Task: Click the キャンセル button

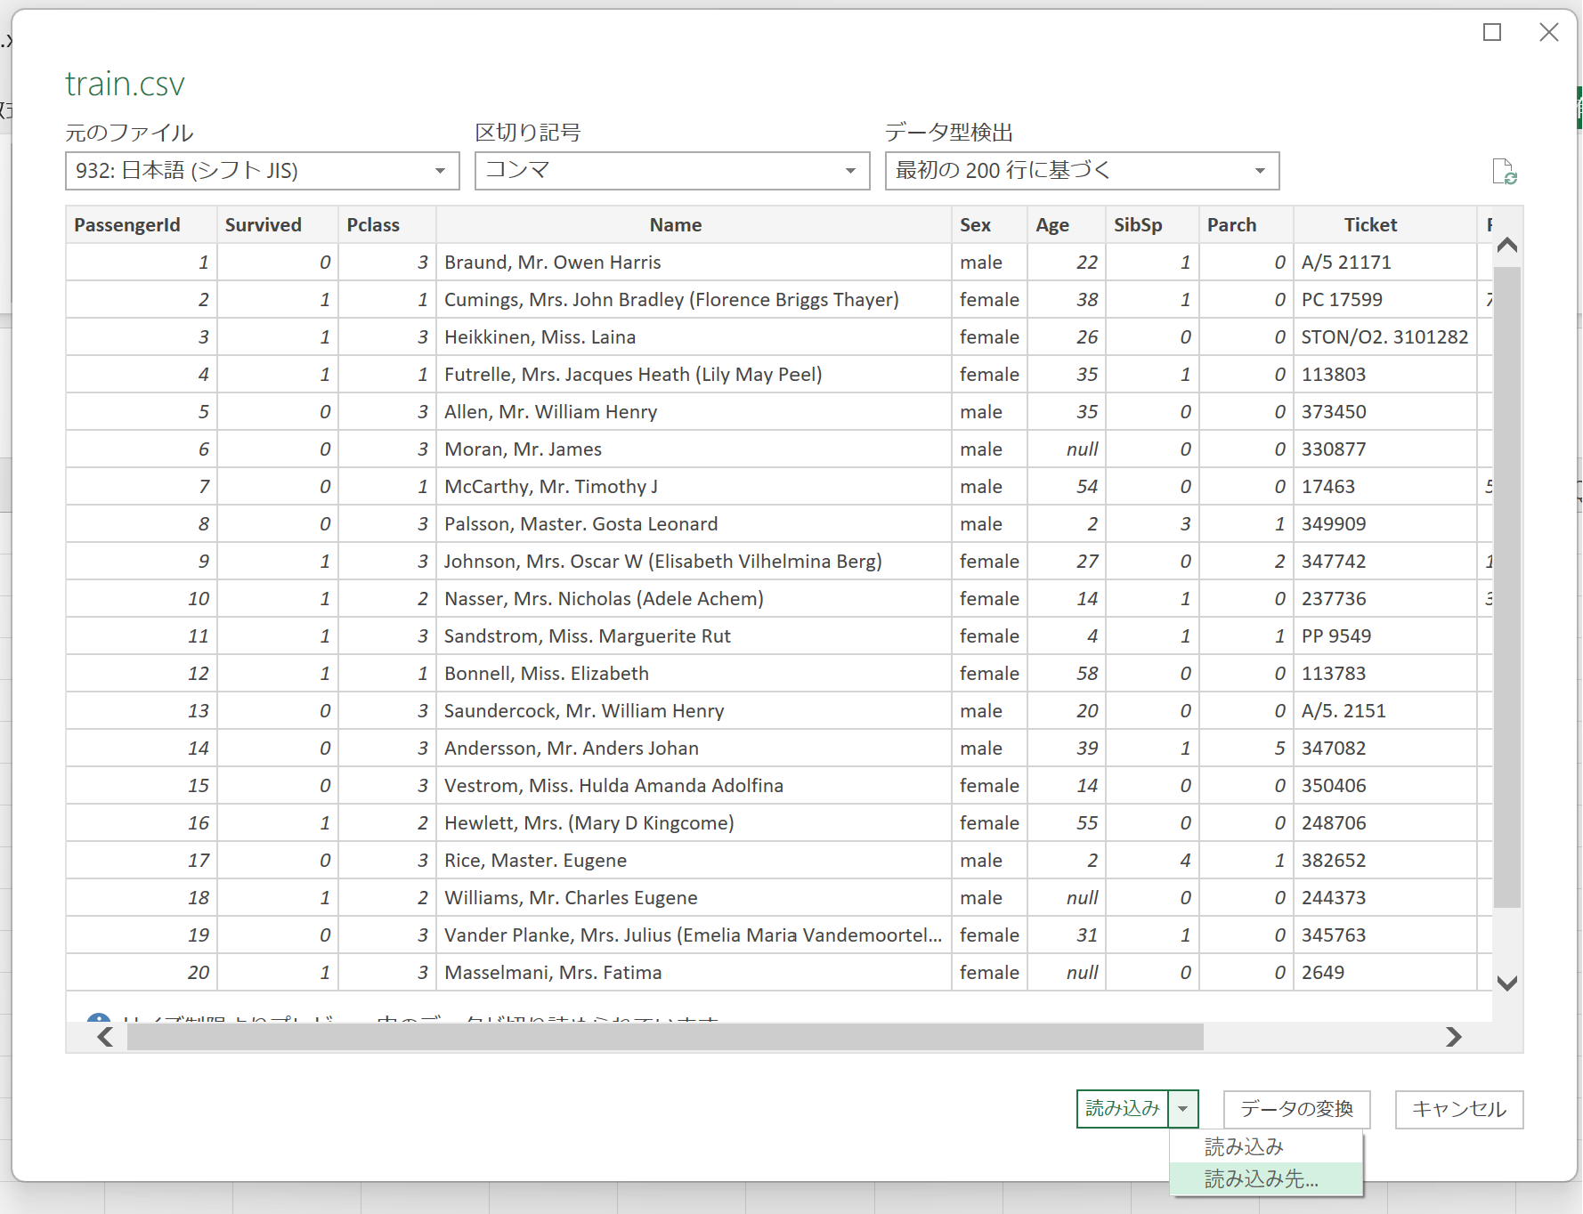Action: click(x=1458, y=1109)
